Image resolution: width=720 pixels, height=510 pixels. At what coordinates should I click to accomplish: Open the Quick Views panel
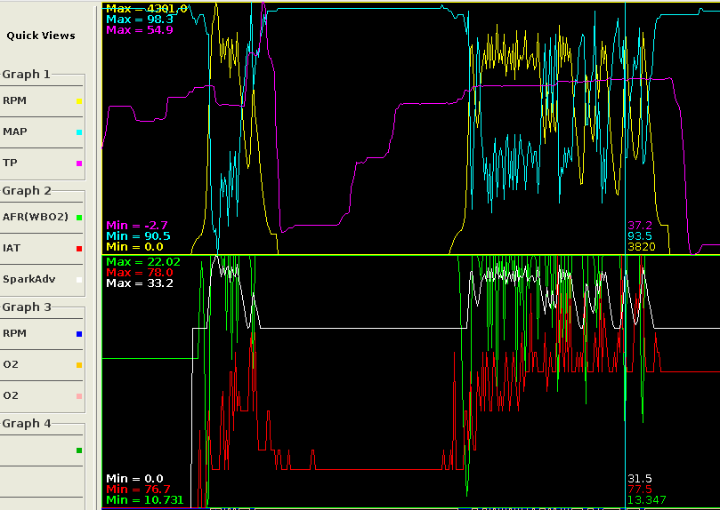(41, 36)
